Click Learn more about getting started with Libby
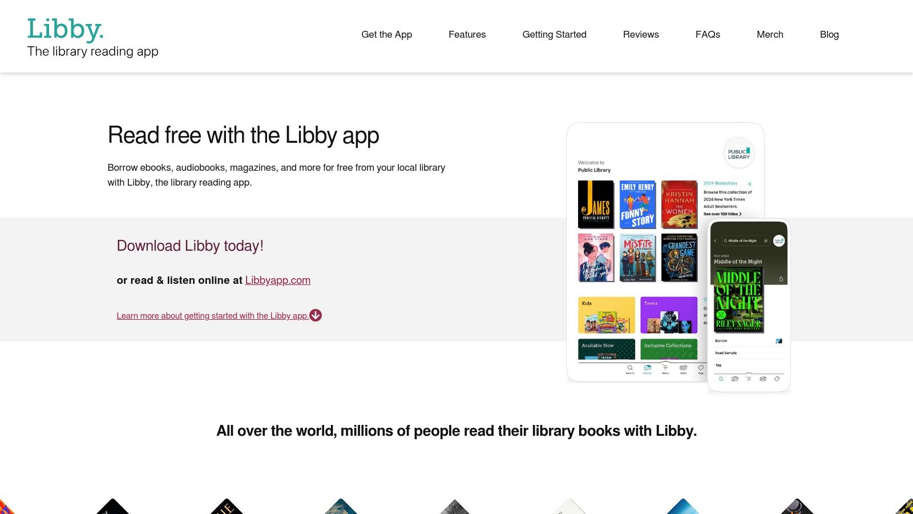913x514 pixels. point(212,315)
